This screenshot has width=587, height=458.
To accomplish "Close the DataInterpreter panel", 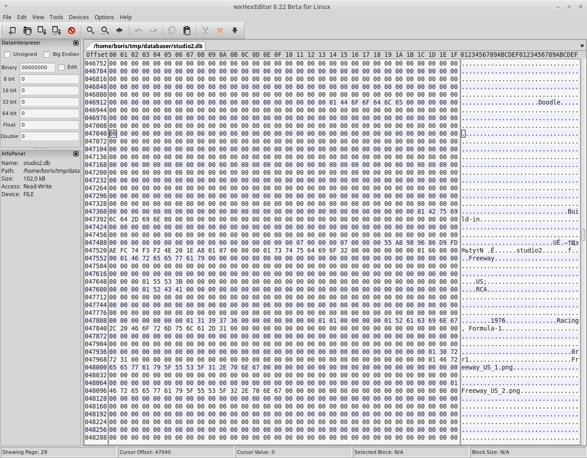I will click(76, 43).
